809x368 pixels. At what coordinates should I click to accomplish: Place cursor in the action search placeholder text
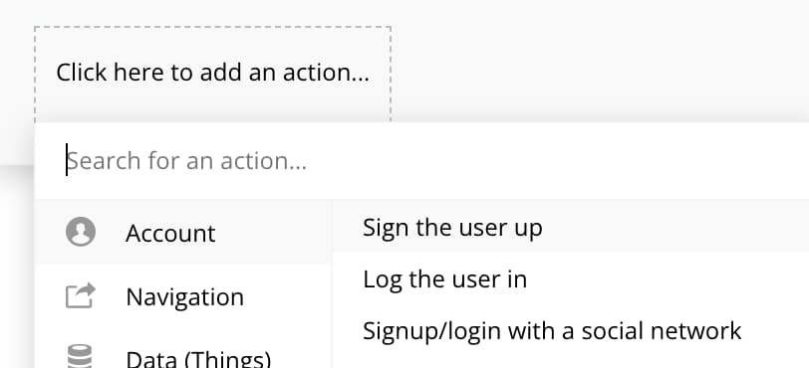(186, 161)
